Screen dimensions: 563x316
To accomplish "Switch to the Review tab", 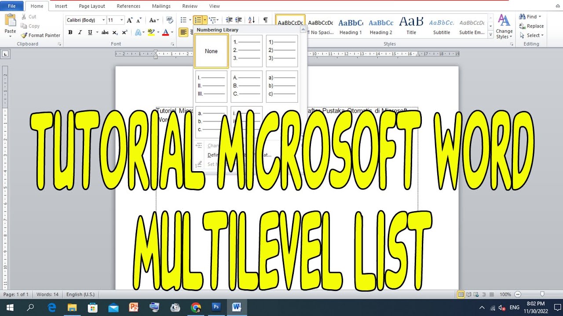I will tap(190, 6).
